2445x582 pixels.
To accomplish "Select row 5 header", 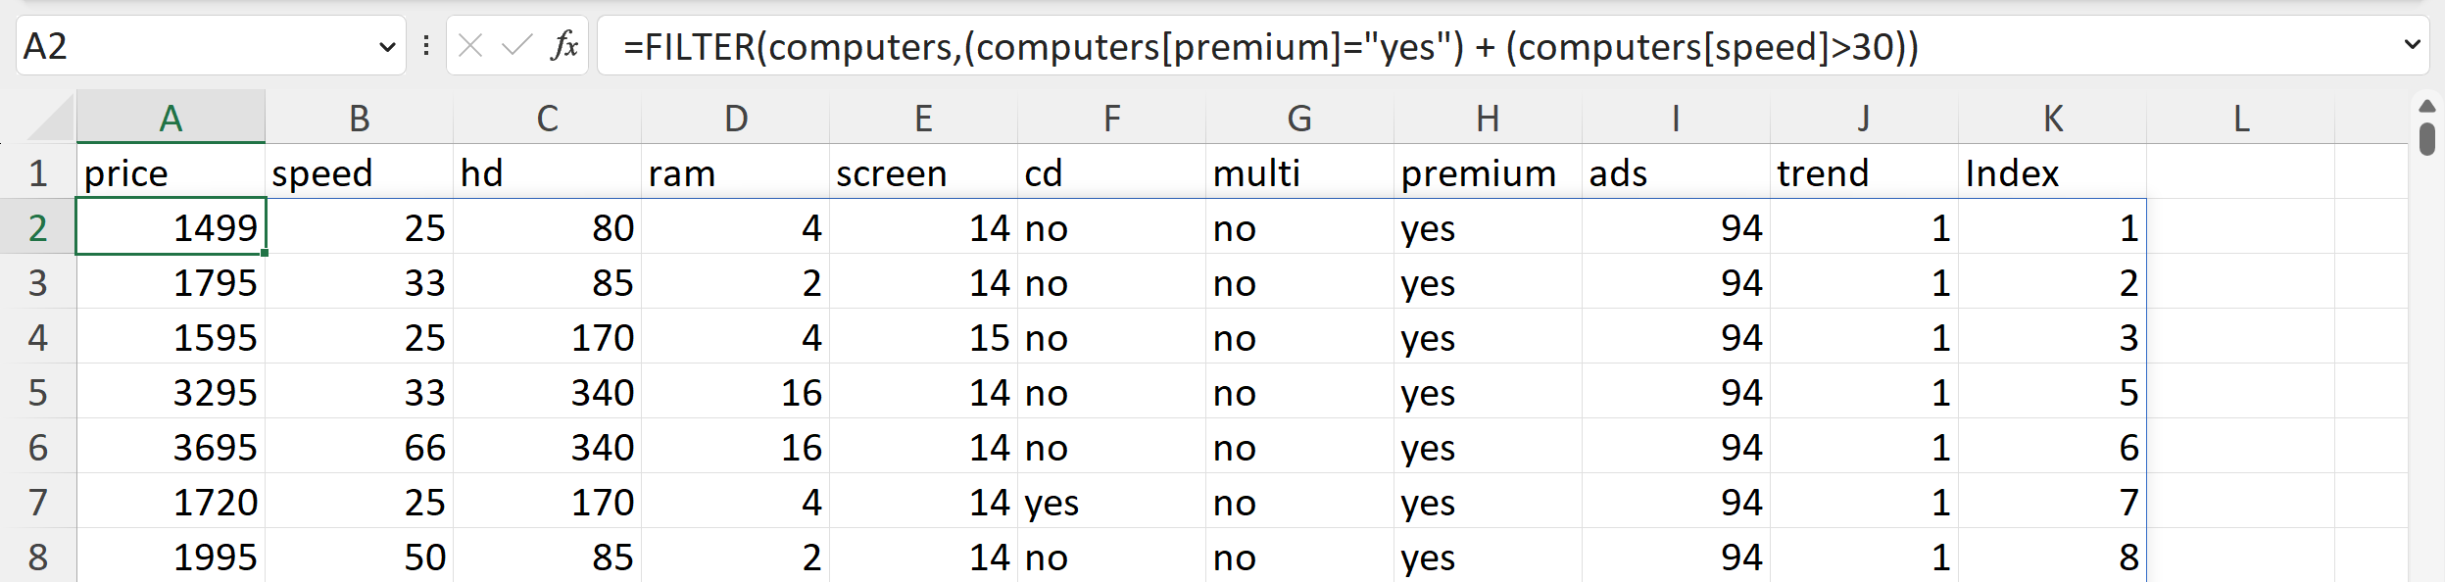I will (x=37, y=393).
